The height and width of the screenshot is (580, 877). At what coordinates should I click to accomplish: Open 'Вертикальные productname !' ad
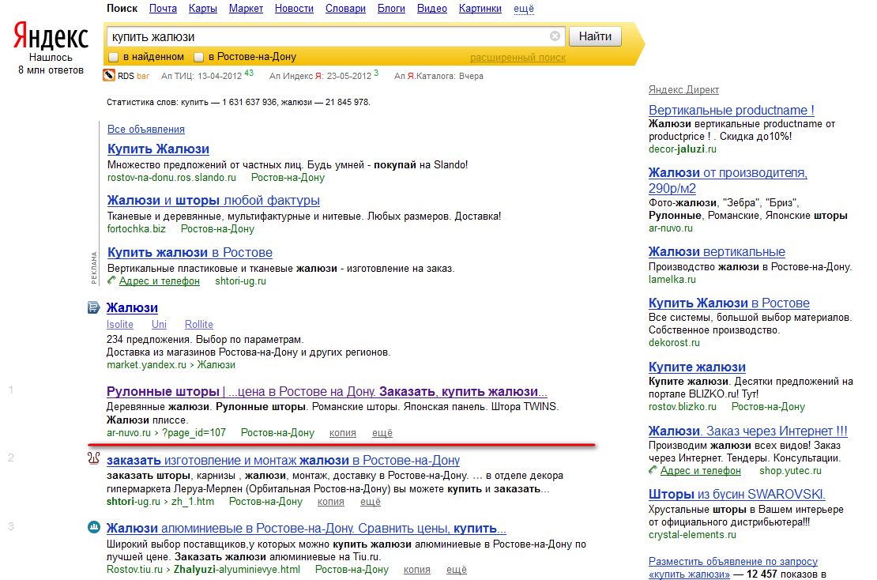(x=731, y=110)
